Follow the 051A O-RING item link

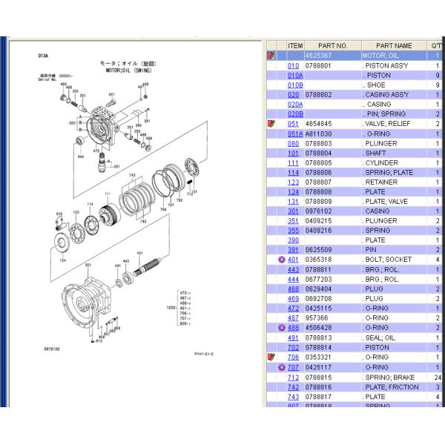(294, 134)
